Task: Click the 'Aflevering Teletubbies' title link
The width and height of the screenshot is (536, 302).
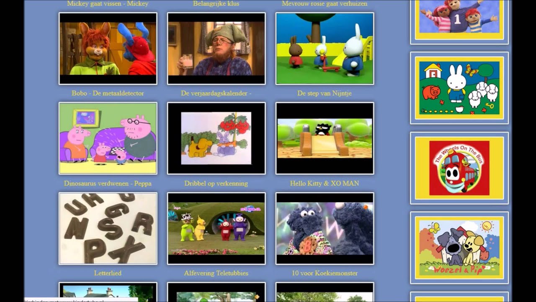Action: point(216,273)
